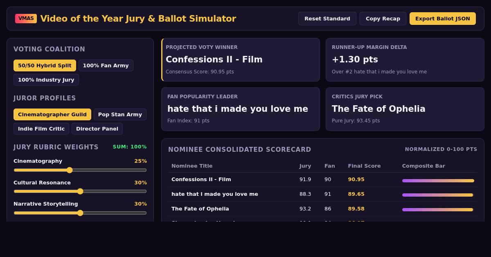Screen dimensions: 491x257
Task: Choose the 100% Industry Jury coalition
Action: [46, 80]
